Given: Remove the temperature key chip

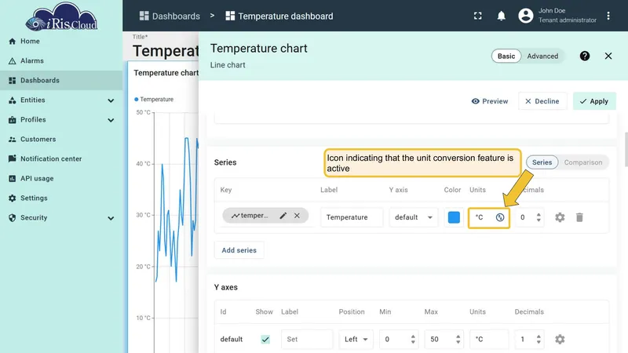Looking at the screenshot, I should pyautogui.click(x=297, y=215).
